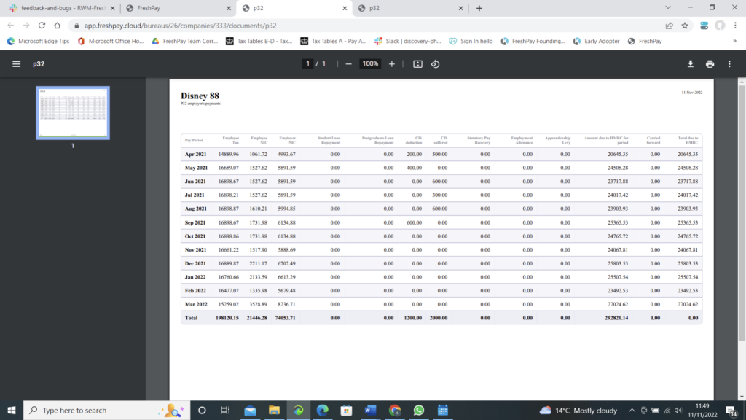Click the weather widget 14°C Mostly cloudy
746x420 pixels.
(x=578, y=410)
